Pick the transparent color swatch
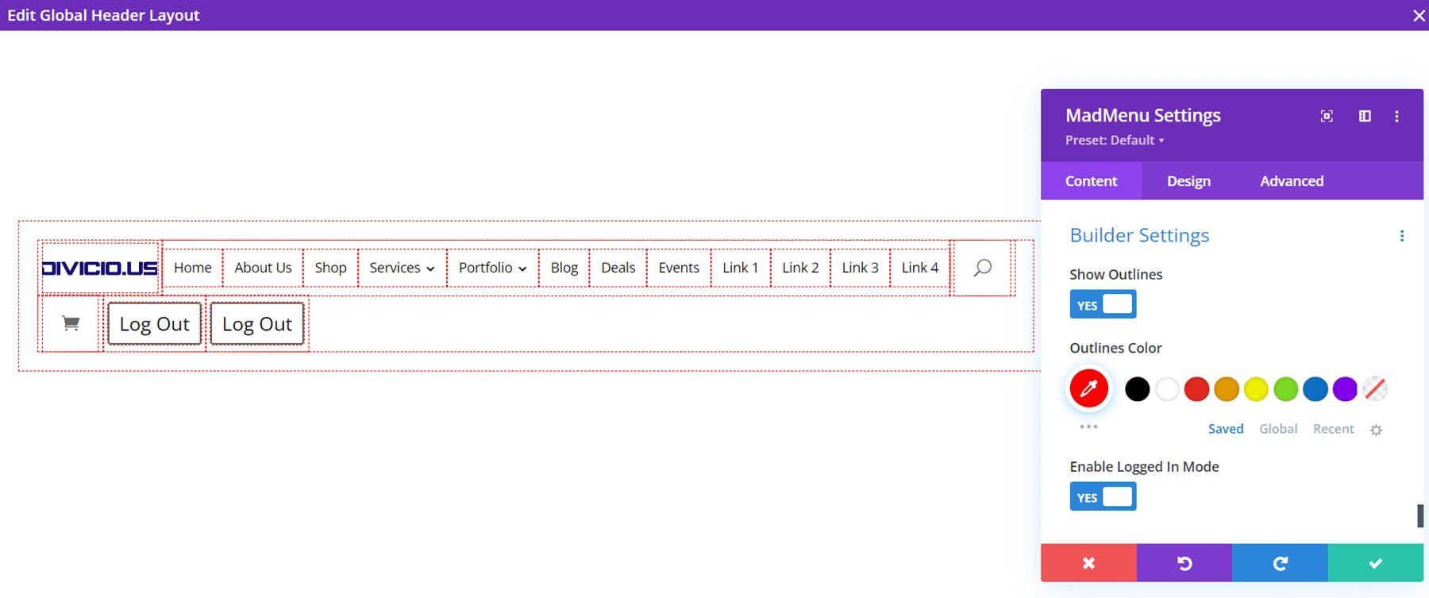The height and width of the screenshot is (598, 1429). coord(1375,389)
